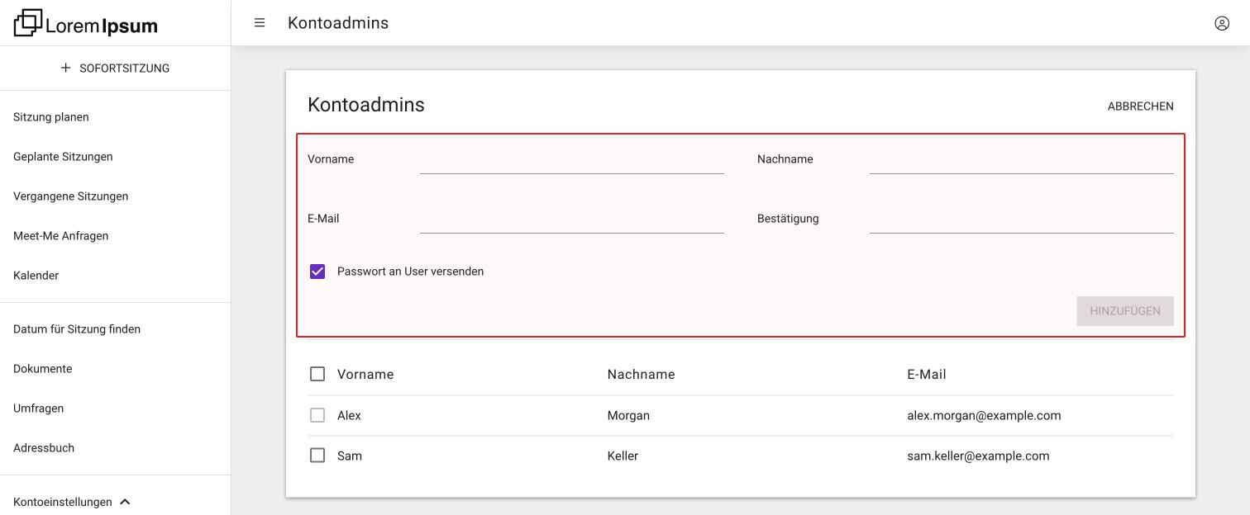Select all admins via header checkbox

click(317, 374)
